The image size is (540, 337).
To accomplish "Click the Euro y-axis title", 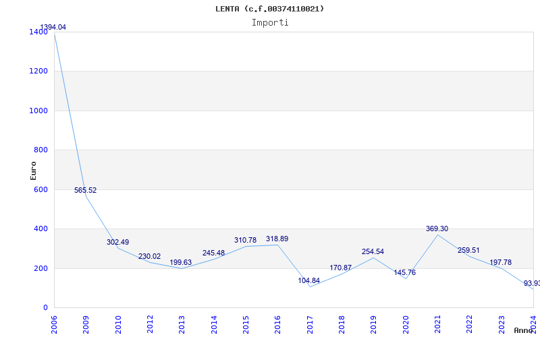I will click(33, 171).
